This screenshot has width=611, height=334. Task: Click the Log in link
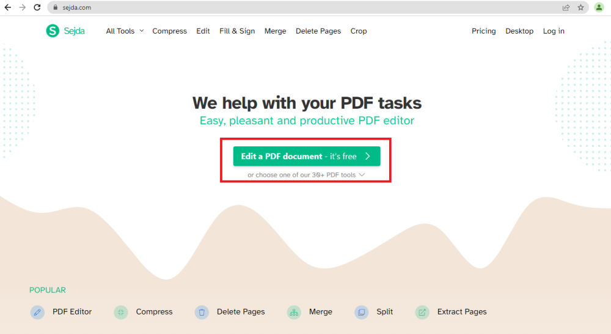click(554, 31)
